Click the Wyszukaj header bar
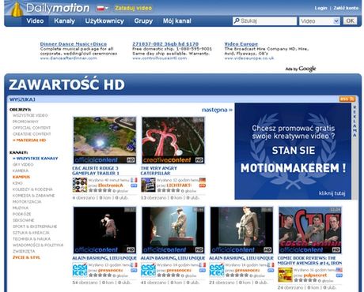Screen dimensions: 364x292 [182, 99]
